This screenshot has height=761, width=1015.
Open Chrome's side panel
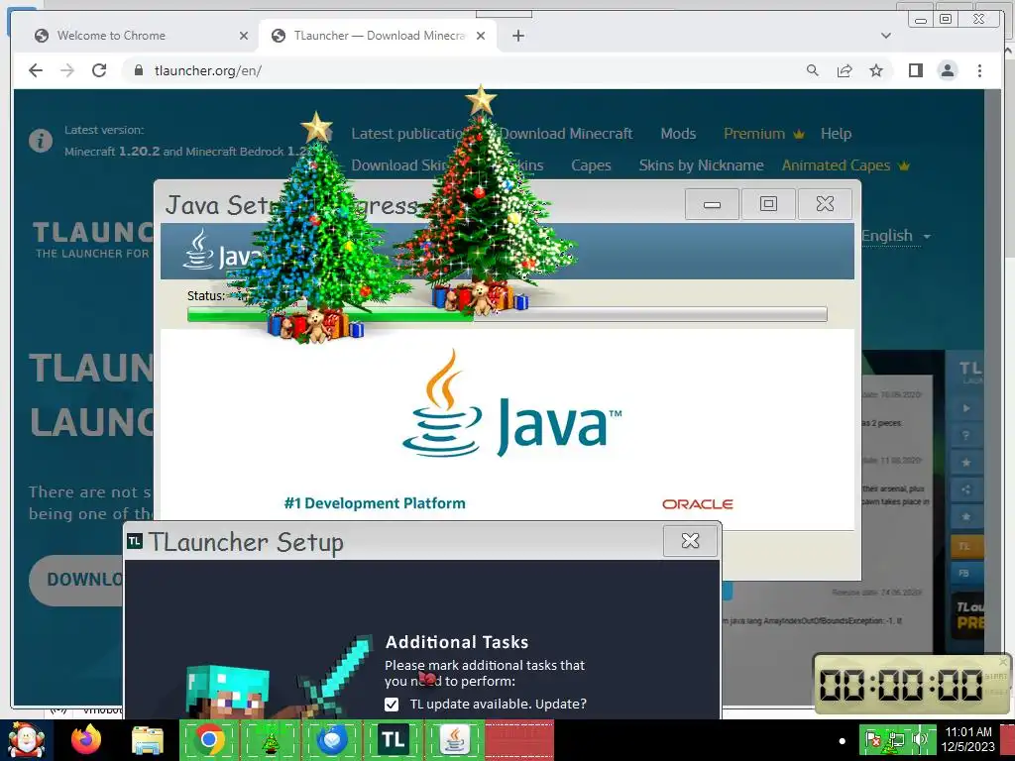click(915, 70)
